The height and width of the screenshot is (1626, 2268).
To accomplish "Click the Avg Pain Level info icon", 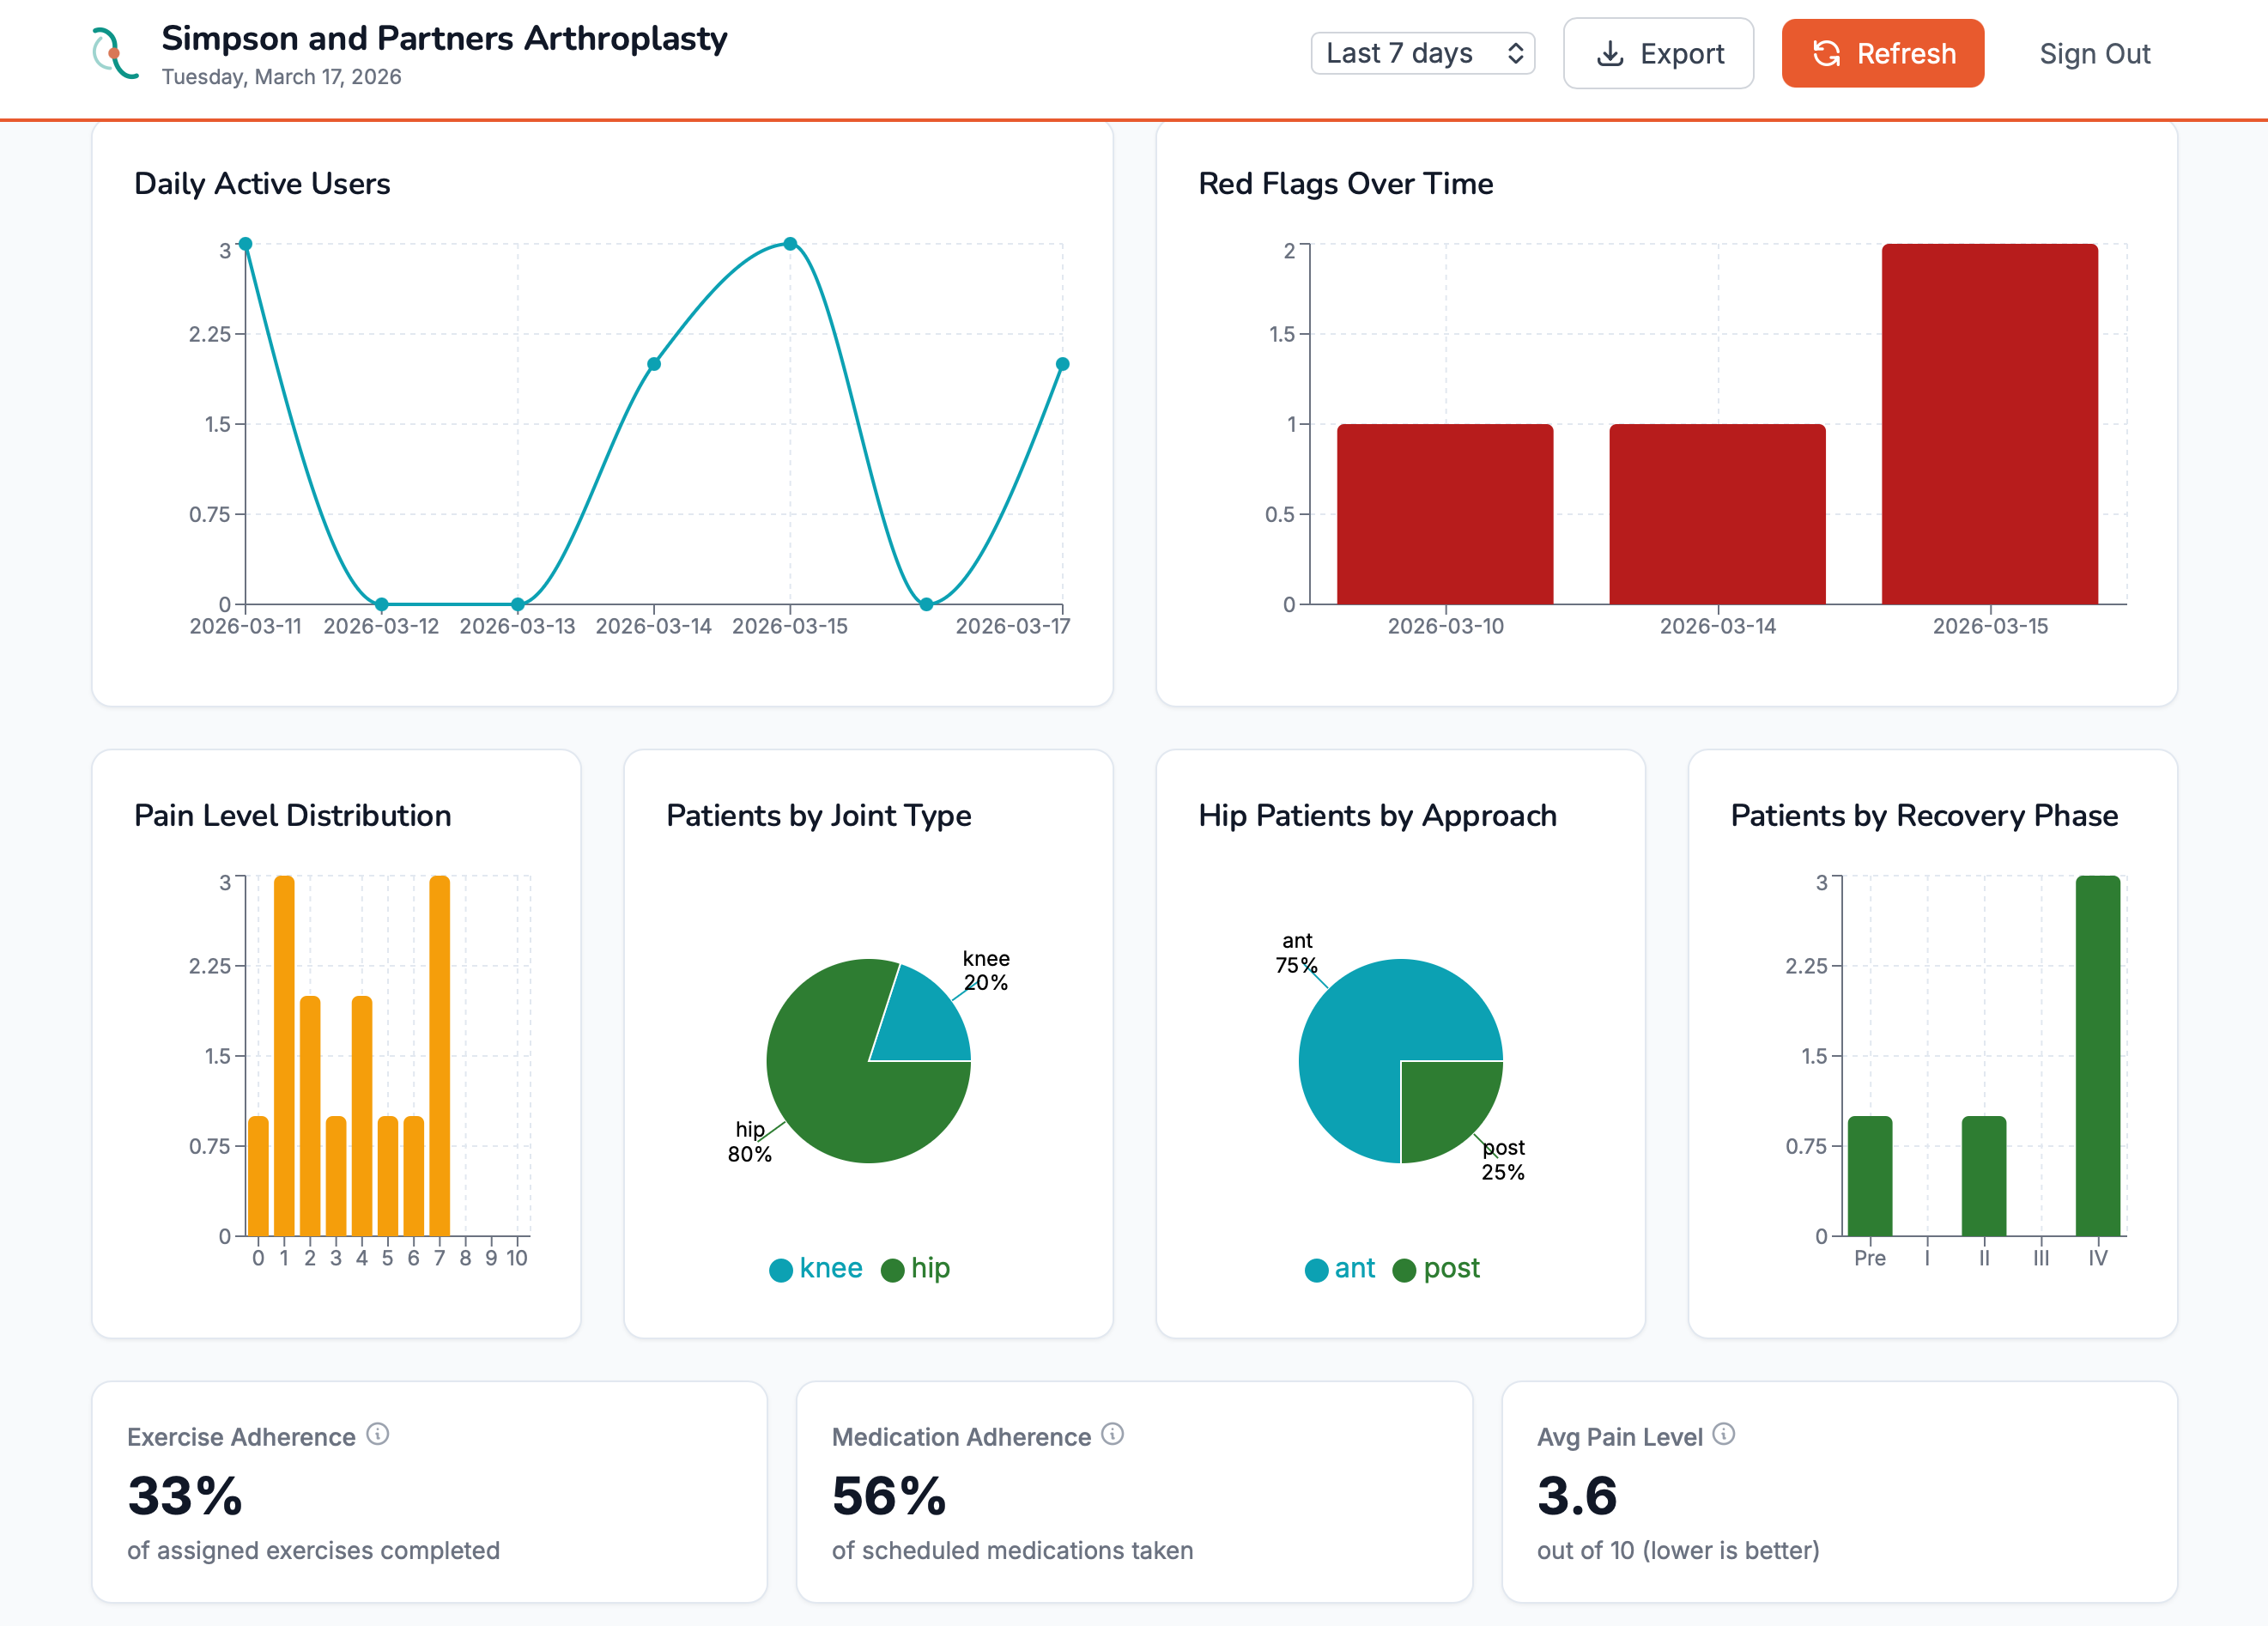I will pyautogui.click(x=1723, y=1434).
